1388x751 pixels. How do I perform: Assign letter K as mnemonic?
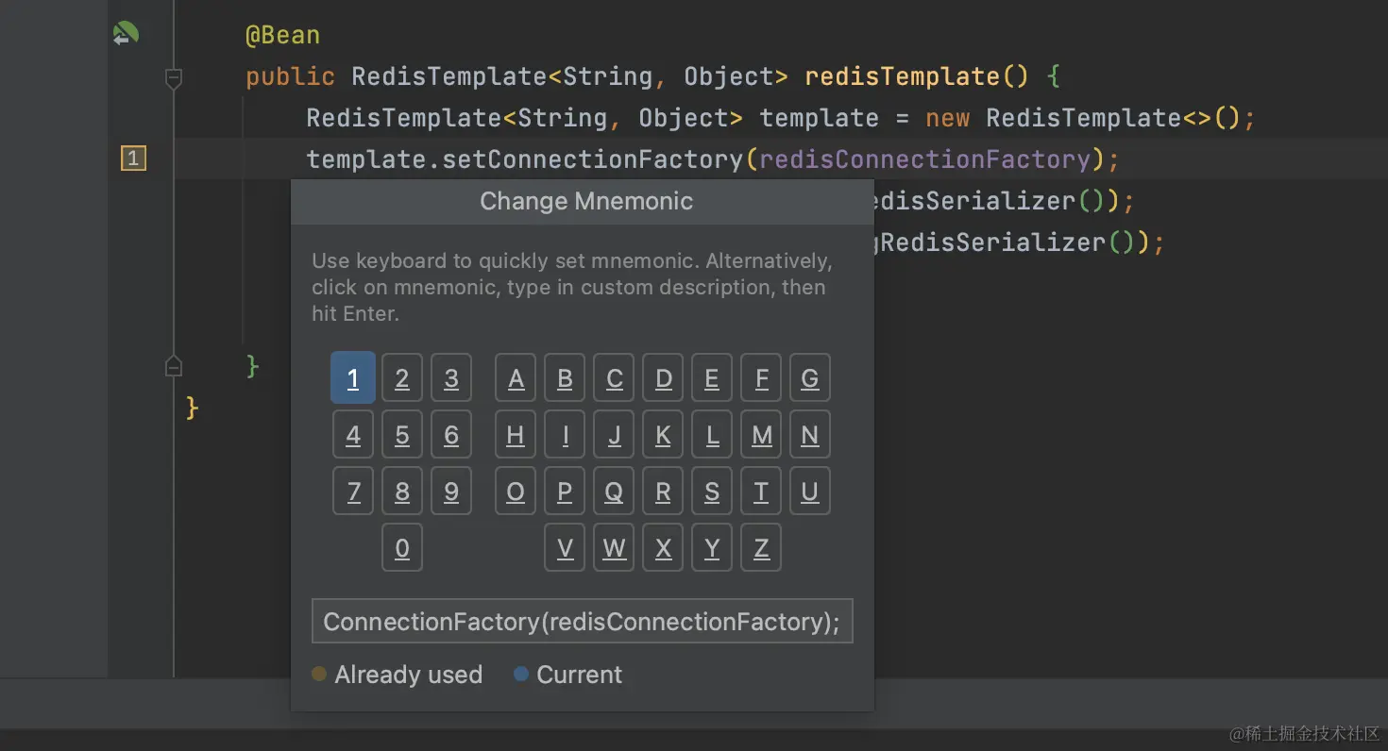pyautogui.click(x=663, y=434)
